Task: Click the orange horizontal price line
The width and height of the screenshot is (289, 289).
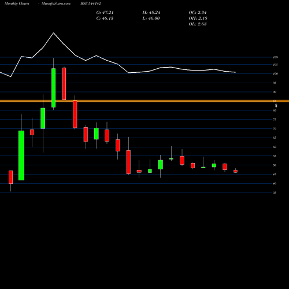Action: [x=144, y=101]
